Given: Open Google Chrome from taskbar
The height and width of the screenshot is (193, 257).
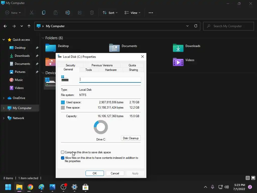Looking at the screenshot, I should coord(30,187).
